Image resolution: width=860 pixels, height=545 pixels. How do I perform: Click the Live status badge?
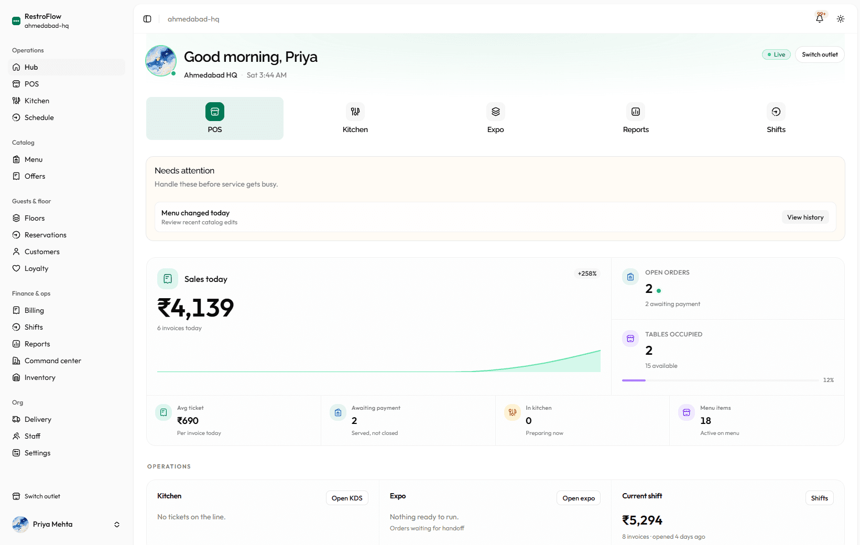(x=776, y=54)
